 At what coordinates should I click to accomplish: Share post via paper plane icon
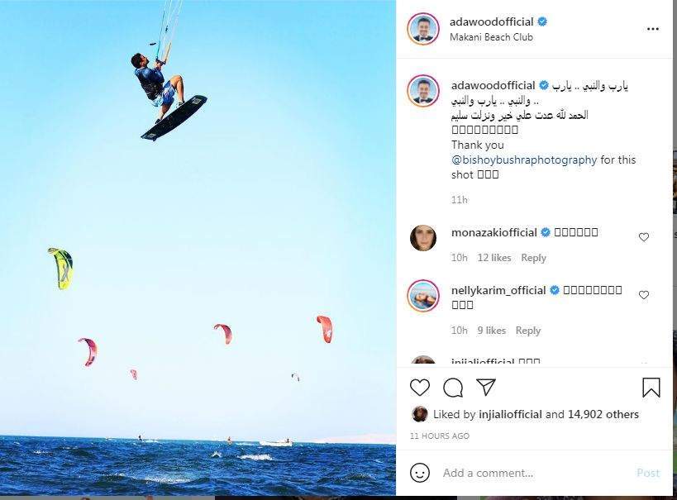(x=486, y=387)
